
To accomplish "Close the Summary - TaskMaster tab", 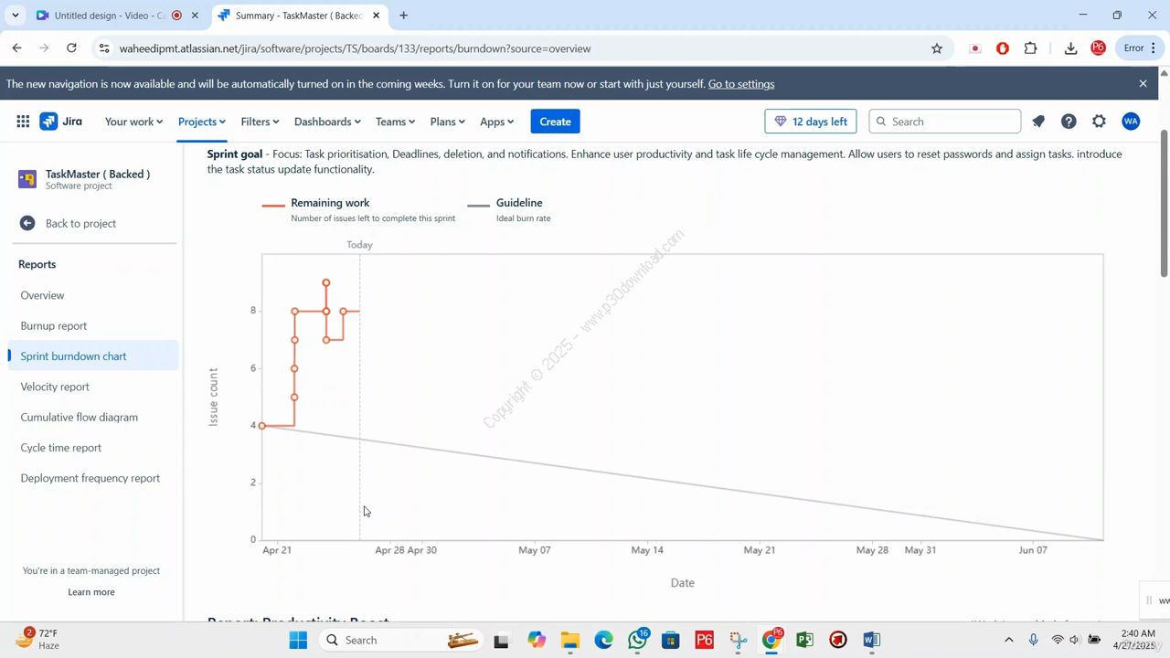I will tap(376, 16).
